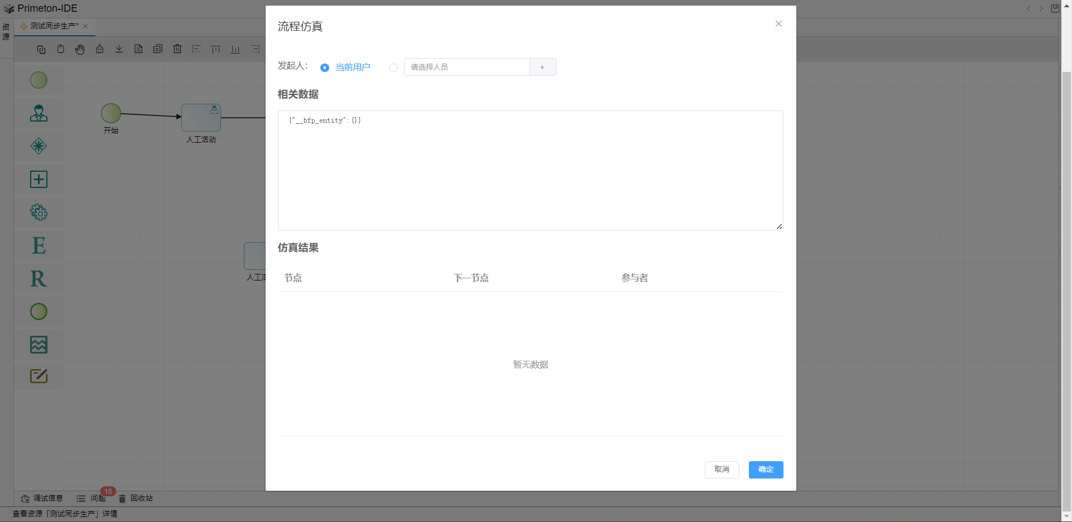Select the E node icon in palette
1072x522 pixels.
[x=39, y=245]
